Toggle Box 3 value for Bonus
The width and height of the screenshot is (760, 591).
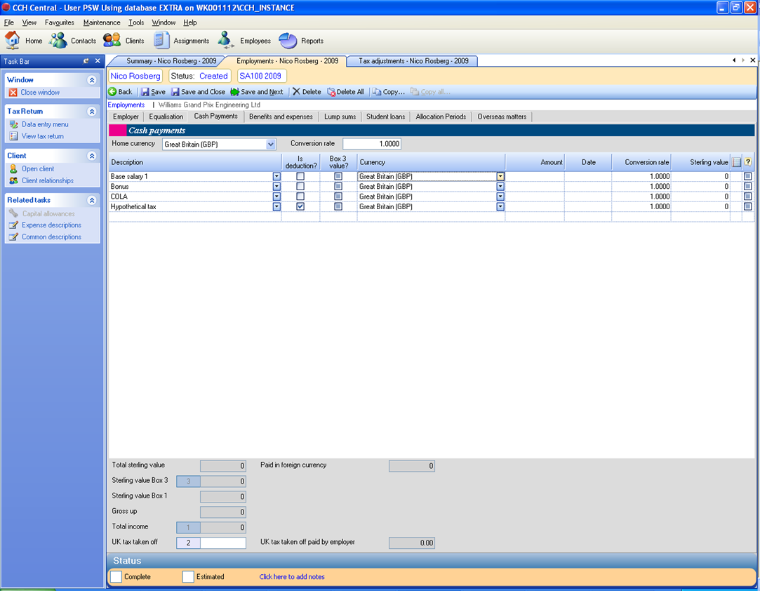click(x=338, y=187)
